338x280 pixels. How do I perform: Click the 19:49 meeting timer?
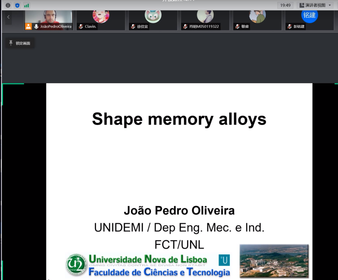click(x=285, y=5)
